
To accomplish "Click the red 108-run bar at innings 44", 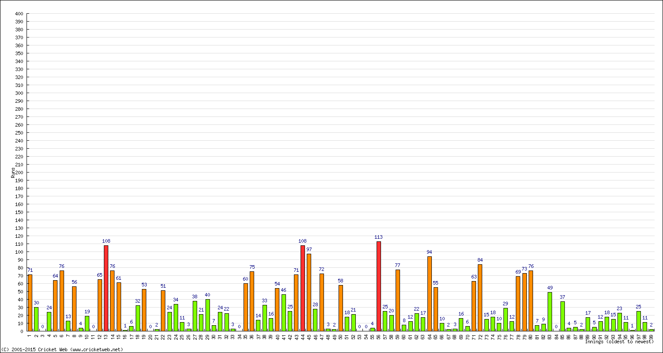I will (303, 288).
